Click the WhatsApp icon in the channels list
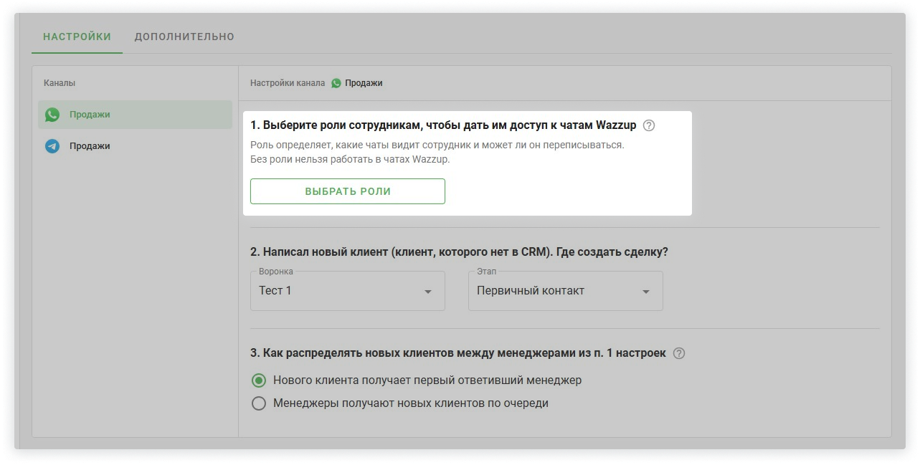The width and height of the screenshot is (920, 465). click(x=52, y=115)
